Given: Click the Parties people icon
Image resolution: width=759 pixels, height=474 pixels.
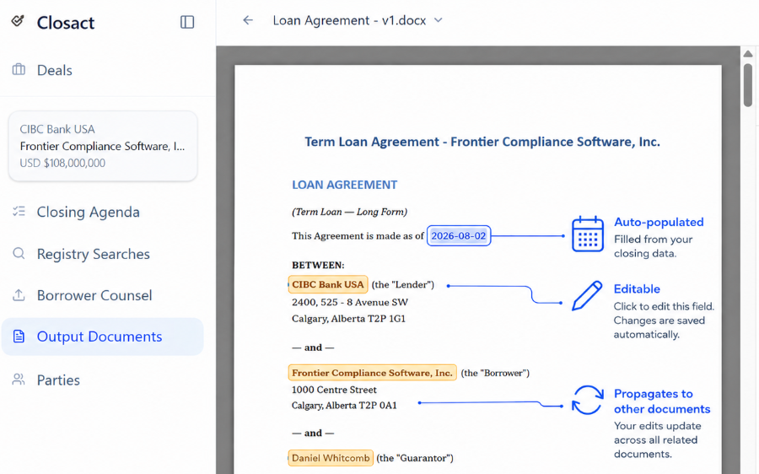Looking at the screenshot, I should click(19, 380).
